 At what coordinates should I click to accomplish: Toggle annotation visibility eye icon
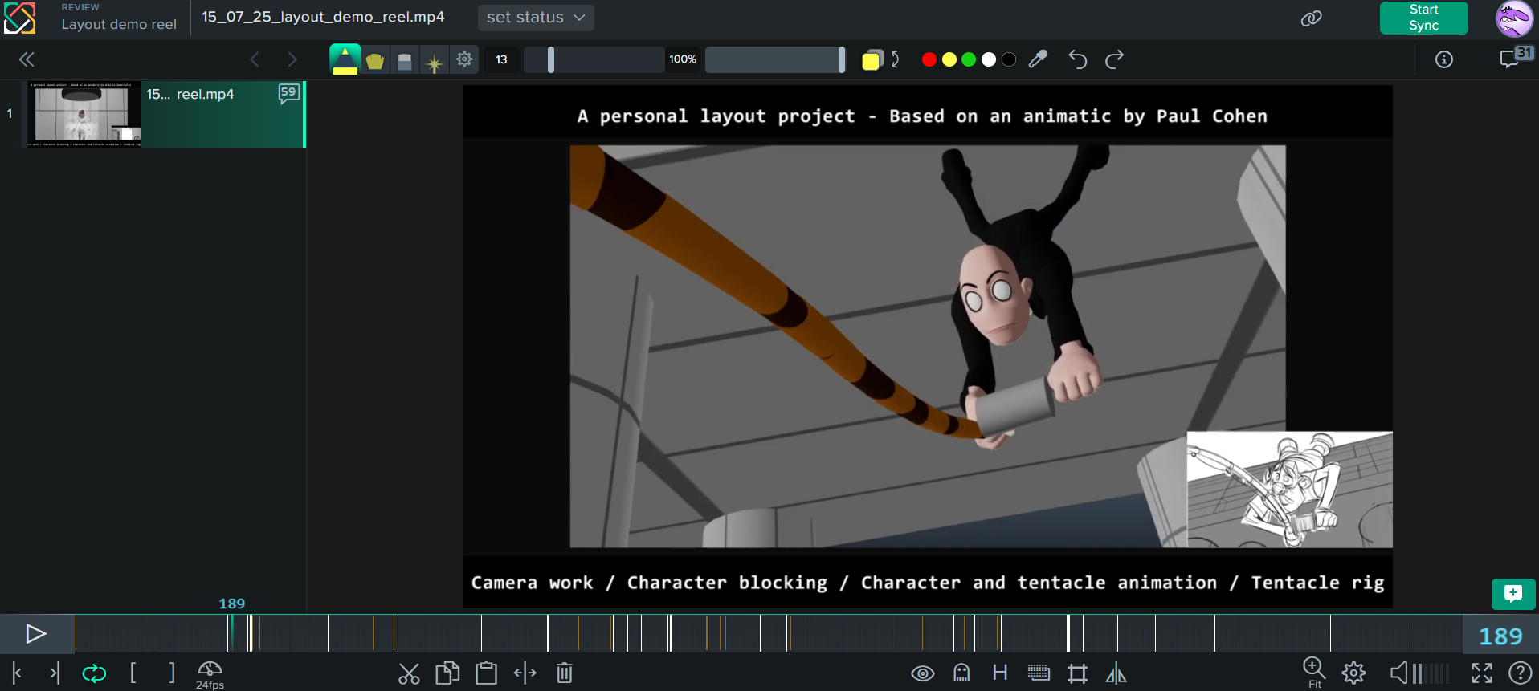point(922,673)
